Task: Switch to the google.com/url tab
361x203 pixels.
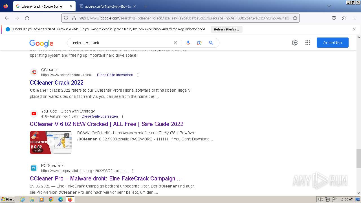Action: click(x=107, y=6)
